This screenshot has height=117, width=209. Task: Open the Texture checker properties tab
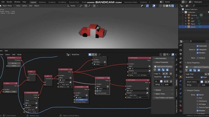click(181, 110)
